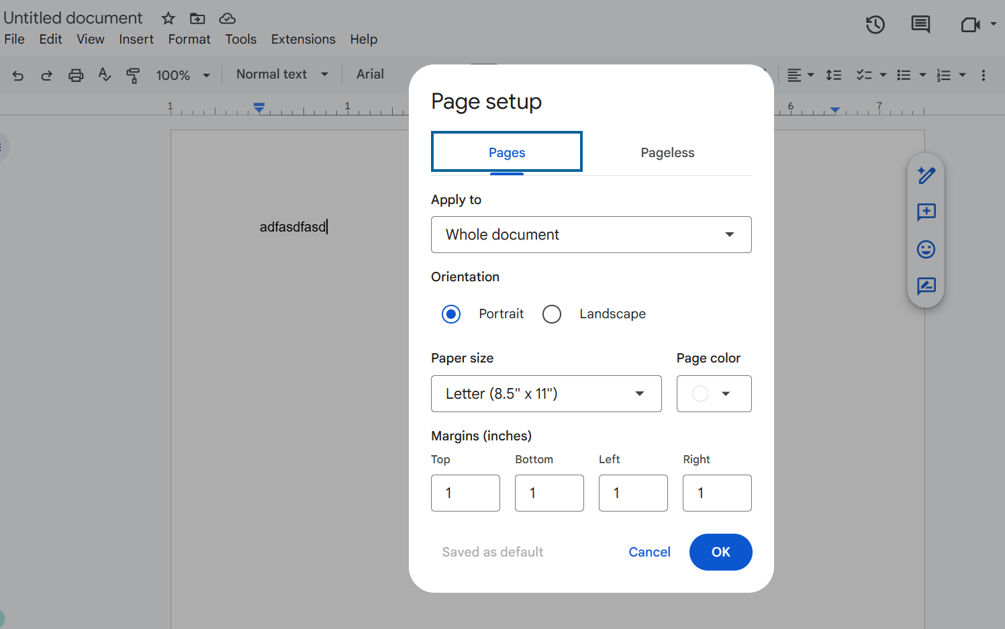Open the line spacing options icon
The width and height of the screenshot is (1005, 629).
[833, 75]
